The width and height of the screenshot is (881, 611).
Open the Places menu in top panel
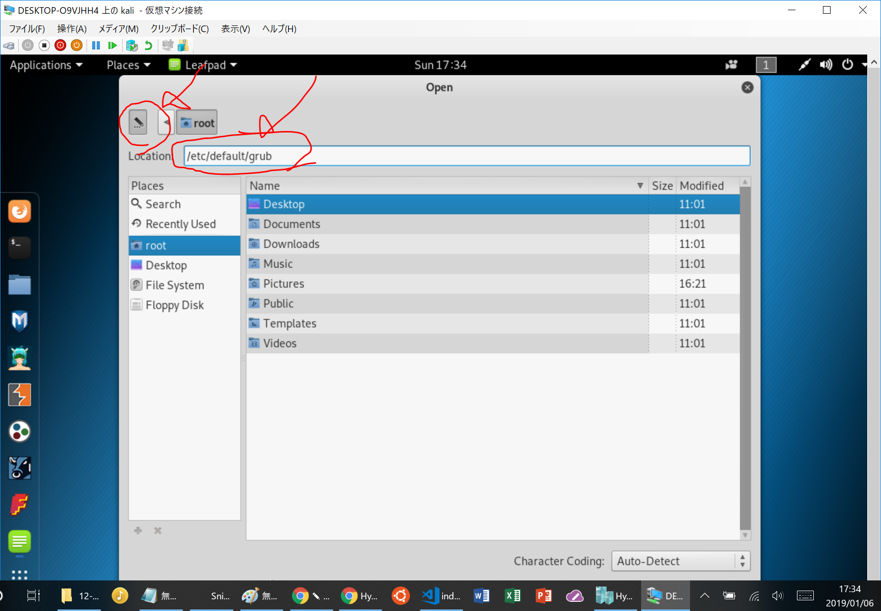128,65
